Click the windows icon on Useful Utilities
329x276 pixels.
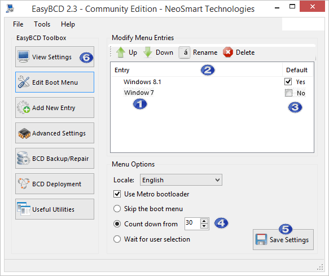tap(24, 209)
